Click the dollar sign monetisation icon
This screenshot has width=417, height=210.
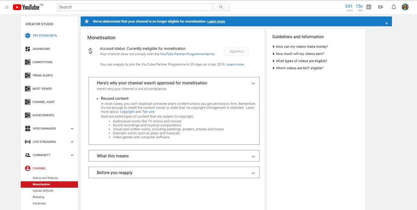[x=90, y=51]
